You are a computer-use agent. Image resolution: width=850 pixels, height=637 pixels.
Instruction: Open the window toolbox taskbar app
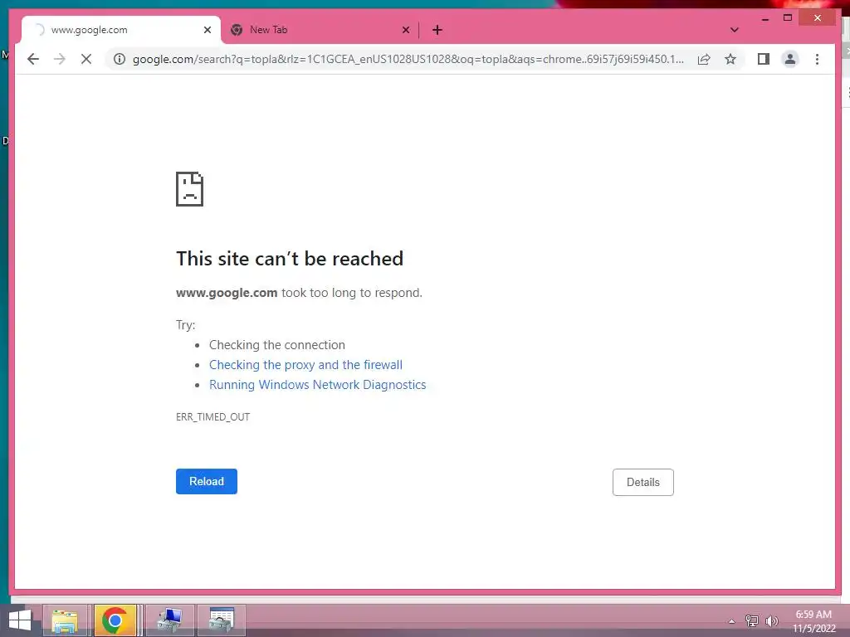221,620
